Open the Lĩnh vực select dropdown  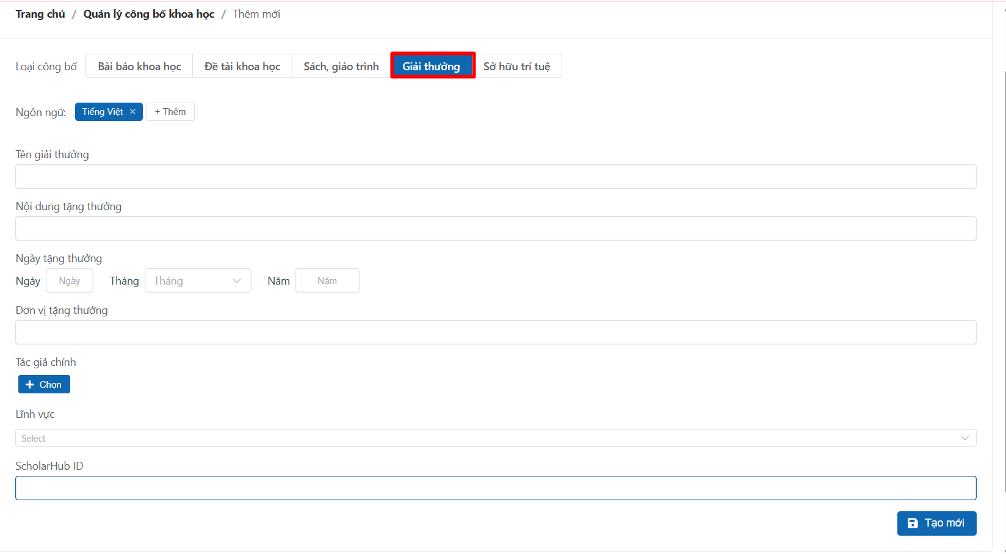(x=495, y=438)
